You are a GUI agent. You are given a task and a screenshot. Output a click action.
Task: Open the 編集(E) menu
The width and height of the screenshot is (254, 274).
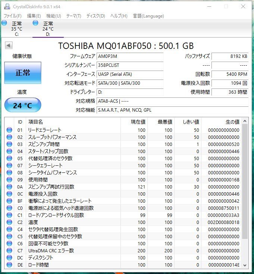click(34, 16)
